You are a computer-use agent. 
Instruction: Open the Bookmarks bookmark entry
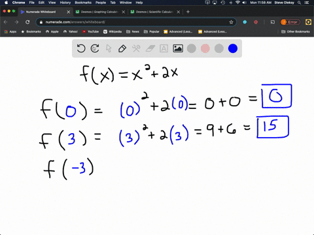[31, 31]
